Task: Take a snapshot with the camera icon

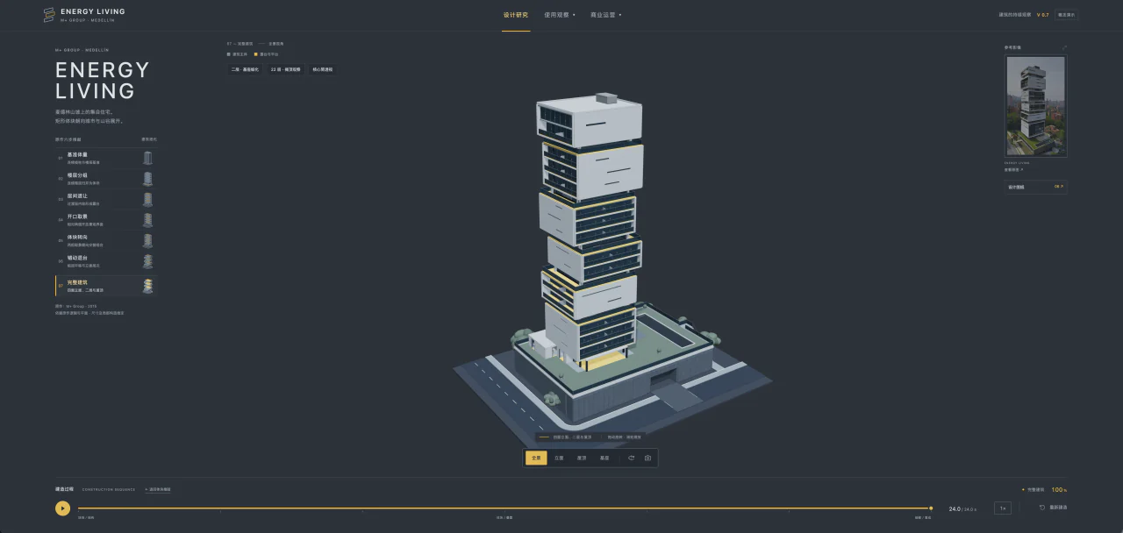Action: pyautogui.click(x=647, y=458)
